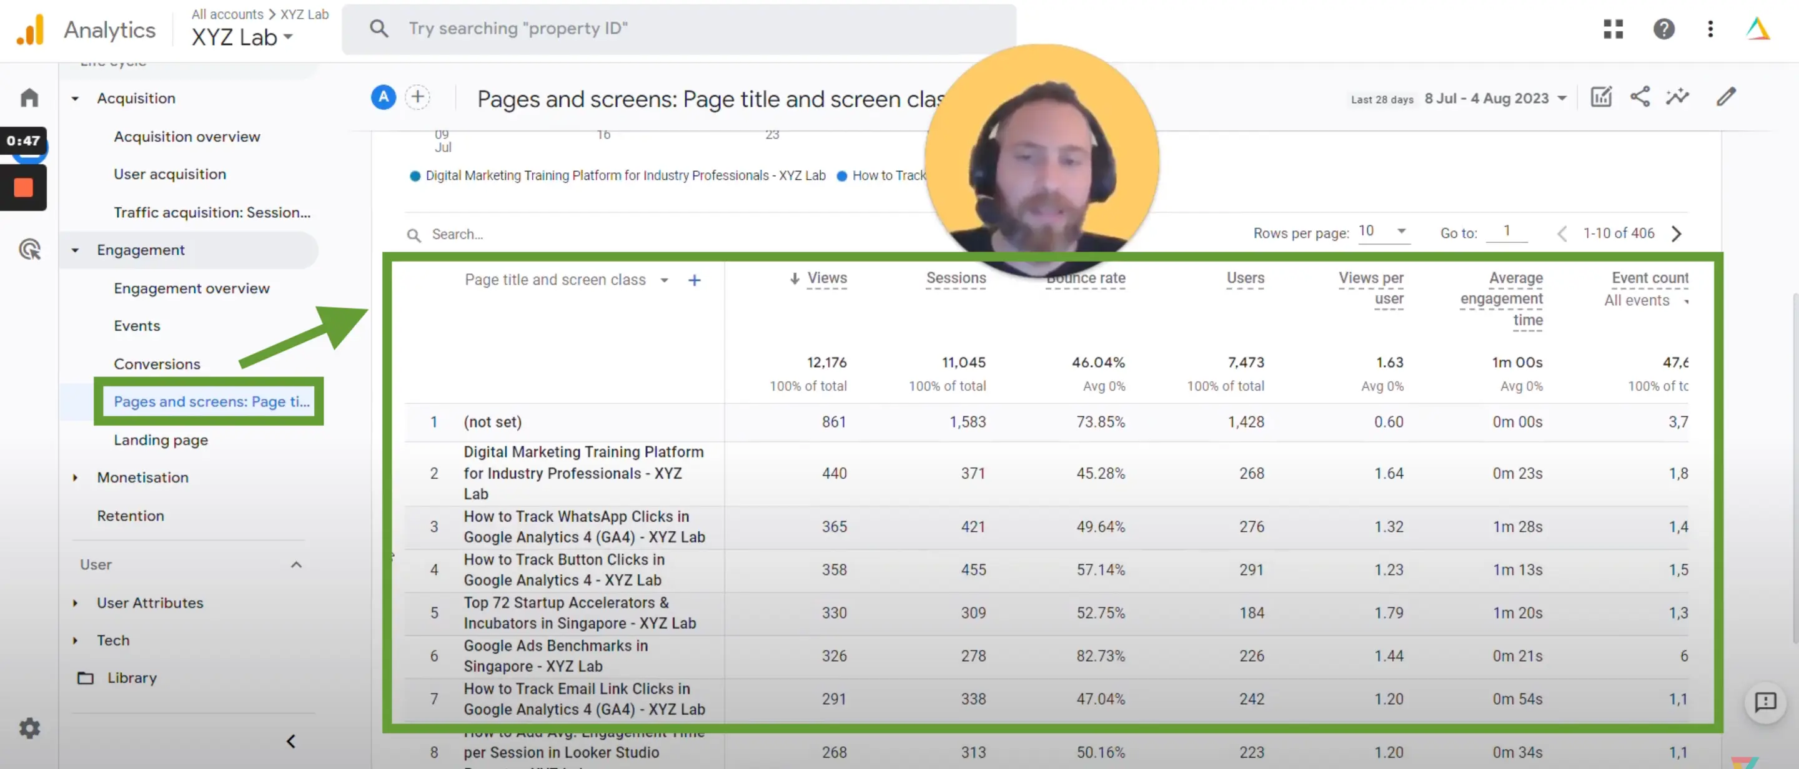Expand the Tech section
Viewport: 1799px width, 769px height.
click(75, 640)
